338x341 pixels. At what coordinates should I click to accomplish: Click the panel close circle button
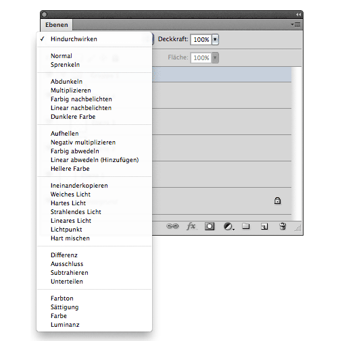[44, 14]
